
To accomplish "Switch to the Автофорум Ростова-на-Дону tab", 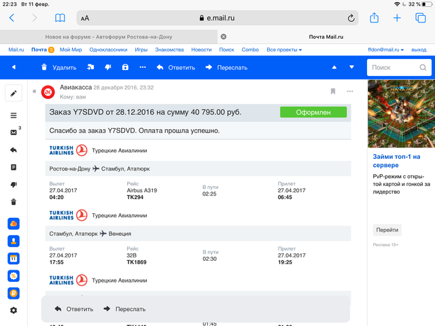I will (x=111, y=36).
